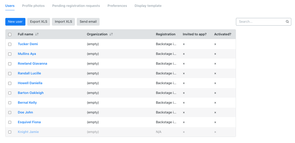Open the Profile photos tab
Image resolution: width=295 pixels, height=143 pixels.
pyautogui.click(x=33, y=6)
